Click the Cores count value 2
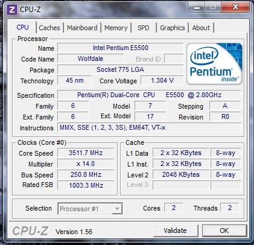Image resolution: width=254 pixels, height=245 pixels. point(174,208)
